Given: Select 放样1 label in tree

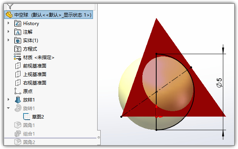Looking at the screenshot, I should coord(29,100).
